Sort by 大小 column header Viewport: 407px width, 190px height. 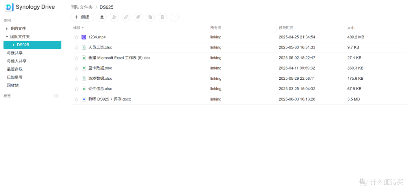(x=351, y=28)
